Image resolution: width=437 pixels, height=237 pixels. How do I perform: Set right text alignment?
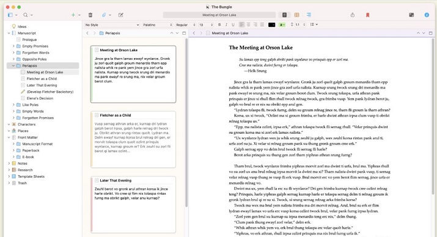point(255,25)
